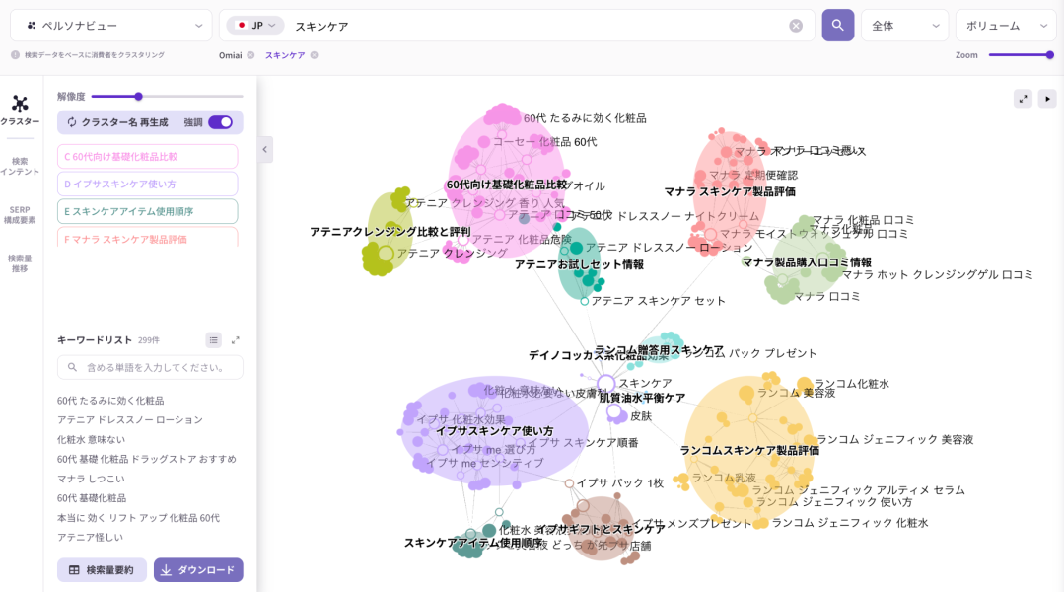Clear the search field with X icon
The width and height of the screenshot is (1064, 592).
pos(796,26)
